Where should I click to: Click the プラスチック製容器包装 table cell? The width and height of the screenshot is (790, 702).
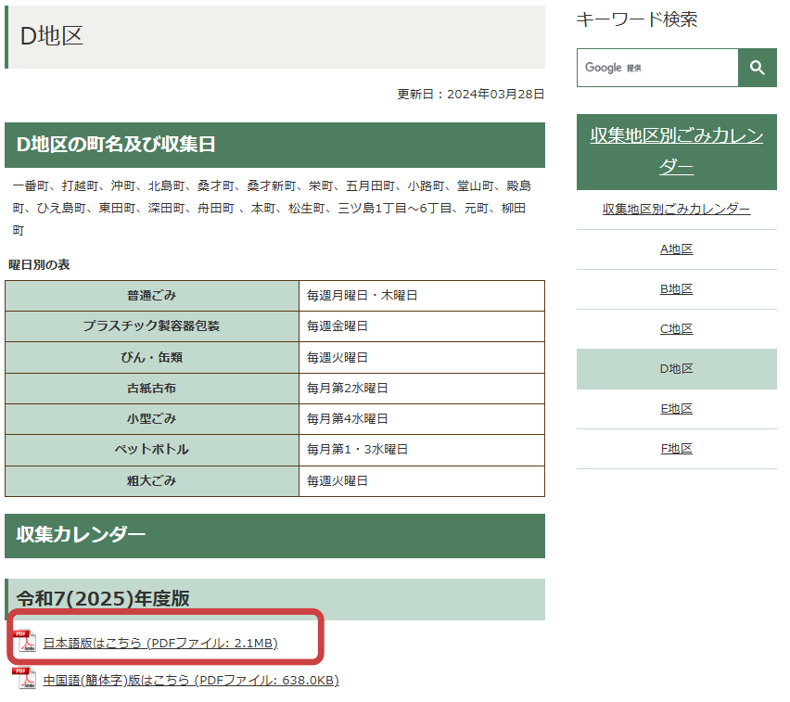tap(152, 326)
